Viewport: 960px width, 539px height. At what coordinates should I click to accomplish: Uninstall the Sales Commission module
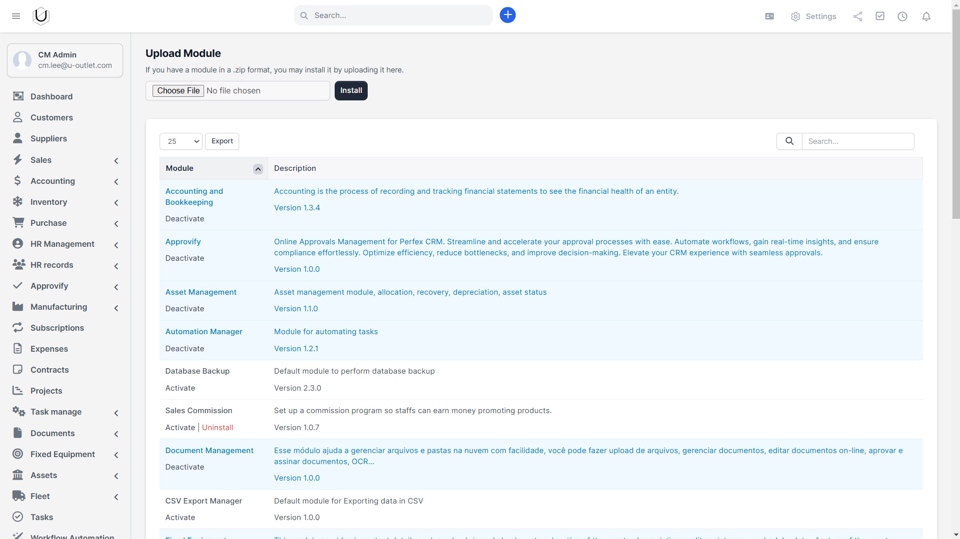pos(218,428)
